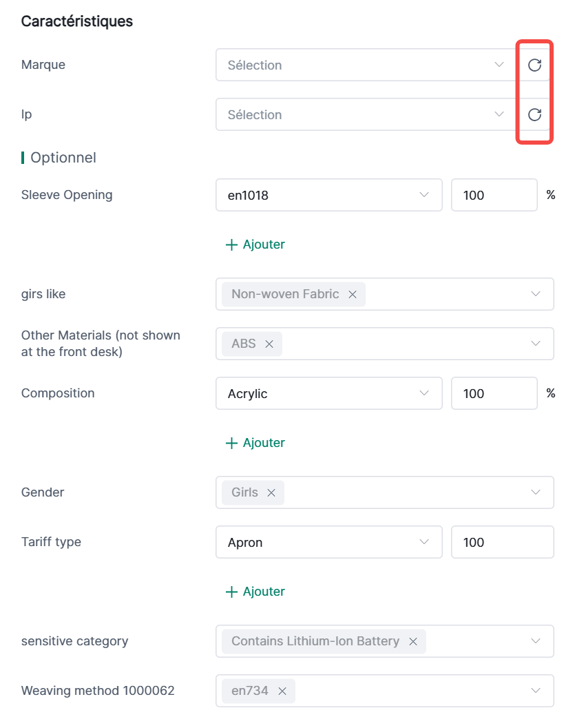This screenshot has width=575, height=719.
Task: Click Ajouter below the Tariff type field
Action: click(x=255, y=592)
